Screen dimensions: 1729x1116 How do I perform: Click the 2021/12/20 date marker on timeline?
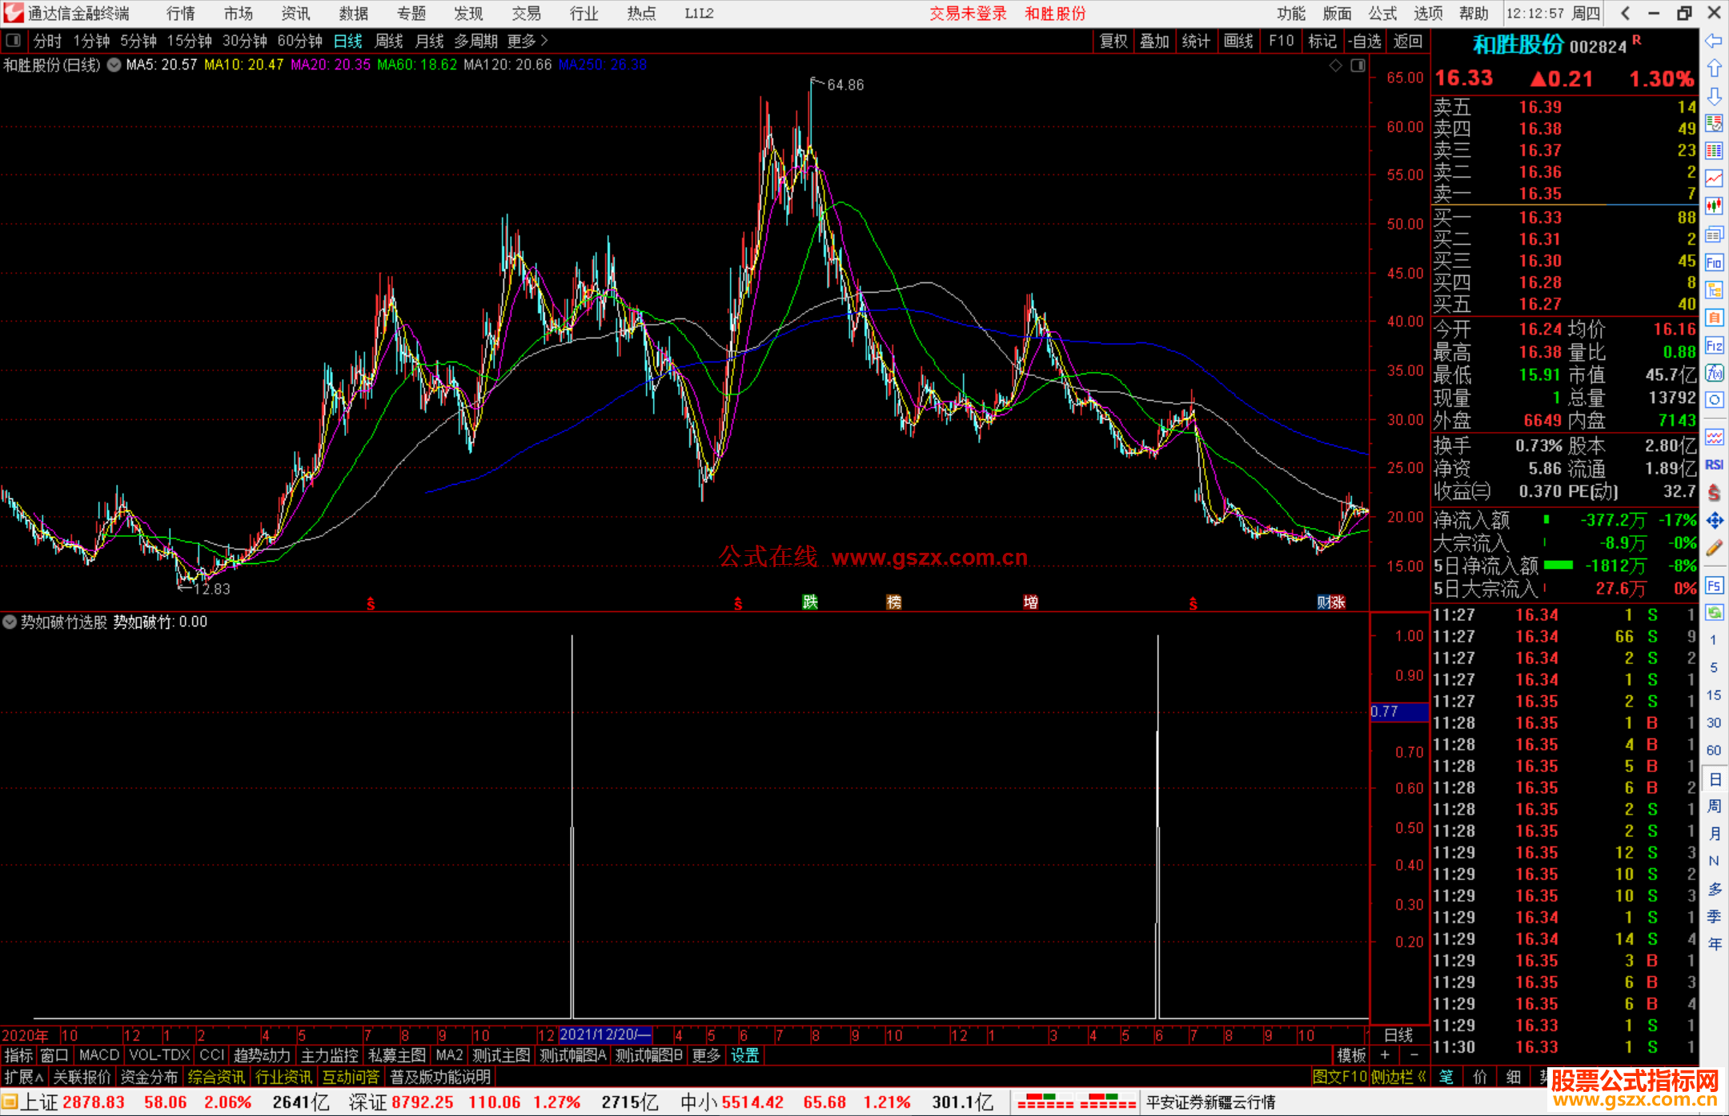(x=605, y=1034)
